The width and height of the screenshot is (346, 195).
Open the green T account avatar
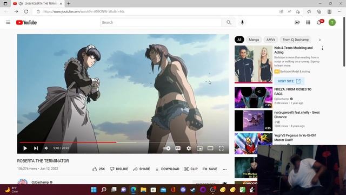(332, 22)
